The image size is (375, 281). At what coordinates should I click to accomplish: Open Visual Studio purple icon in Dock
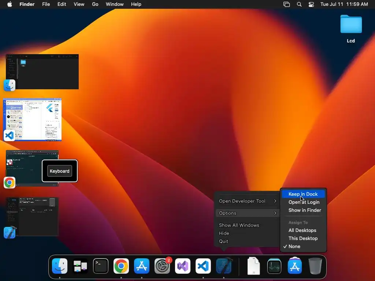[x=183, y=266]
